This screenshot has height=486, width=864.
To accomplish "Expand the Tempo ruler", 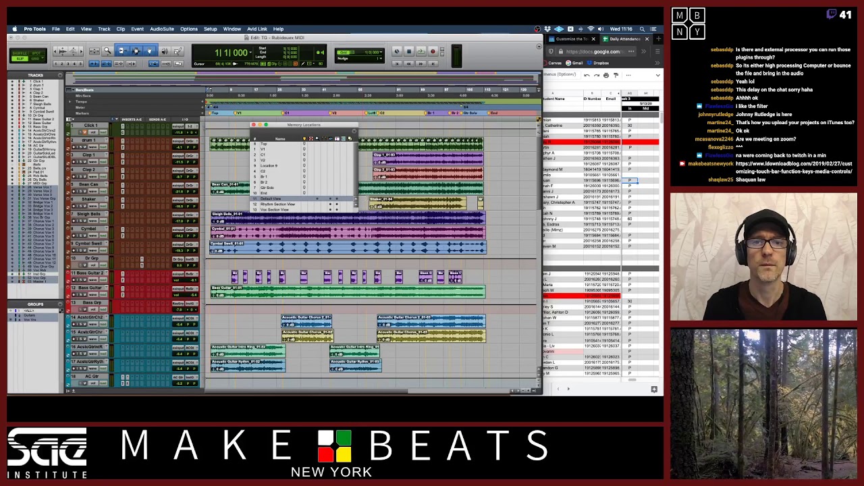I will (70, 101).
